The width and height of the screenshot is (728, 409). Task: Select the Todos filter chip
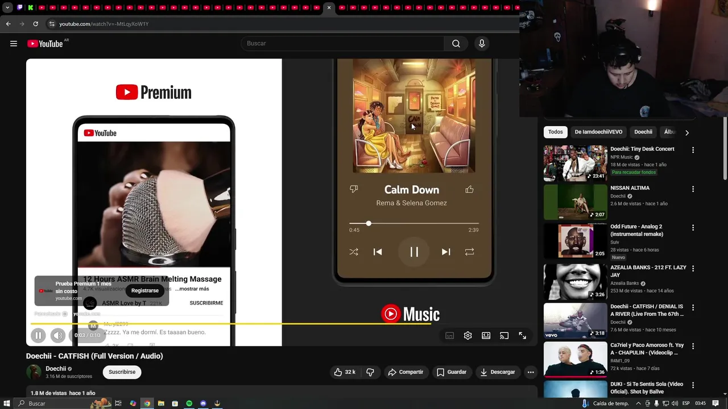coord(556,132)
